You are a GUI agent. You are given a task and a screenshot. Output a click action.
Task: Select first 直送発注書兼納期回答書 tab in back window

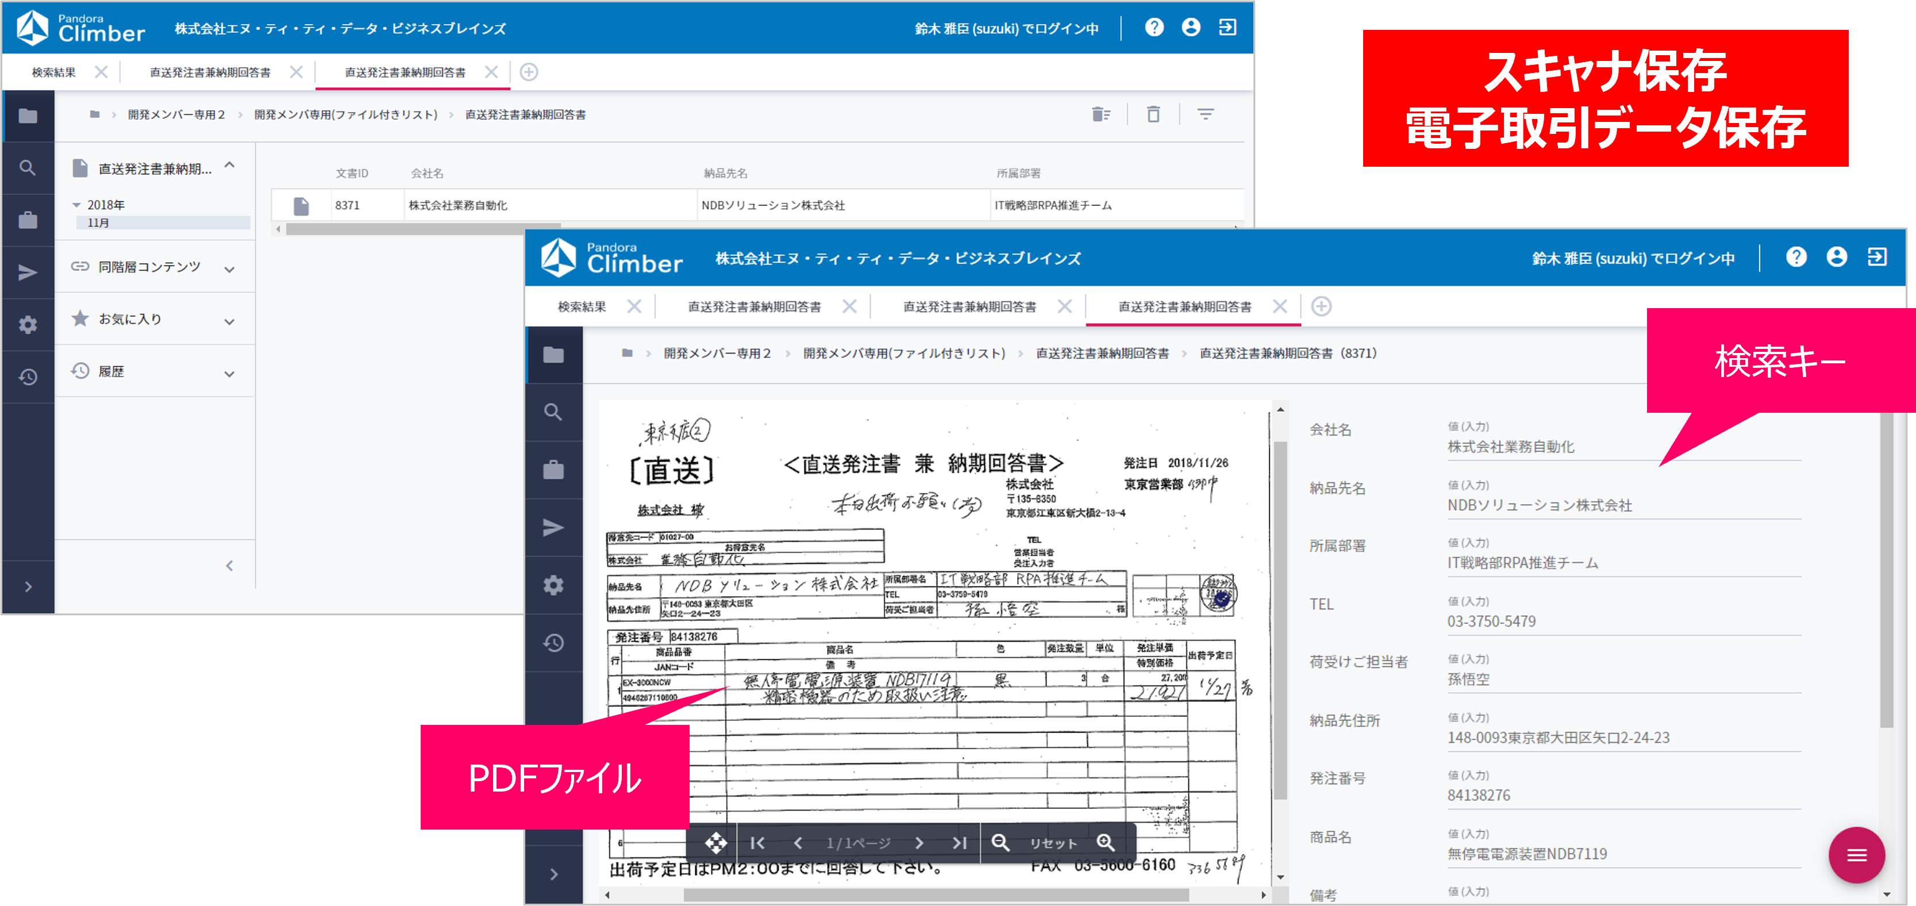(x=210, y=72)
